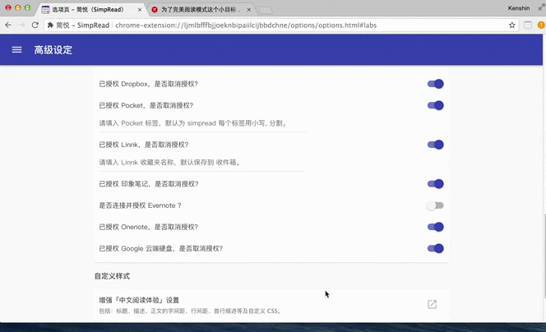Screen dimensions: 546x332
Task: Close the 选项页 - 简悦 tab
Action: (x=140, y=10)
